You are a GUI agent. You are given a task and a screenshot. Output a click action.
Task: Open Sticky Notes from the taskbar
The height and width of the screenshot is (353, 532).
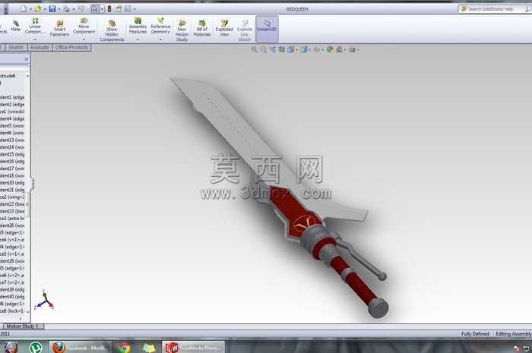pyautogui.click(x=149, y=348)
